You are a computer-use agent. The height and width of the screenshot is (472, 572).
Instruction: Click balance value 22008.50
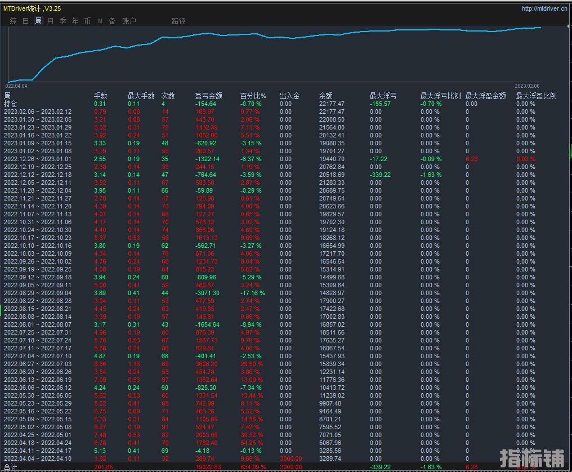tap(332, 120)
